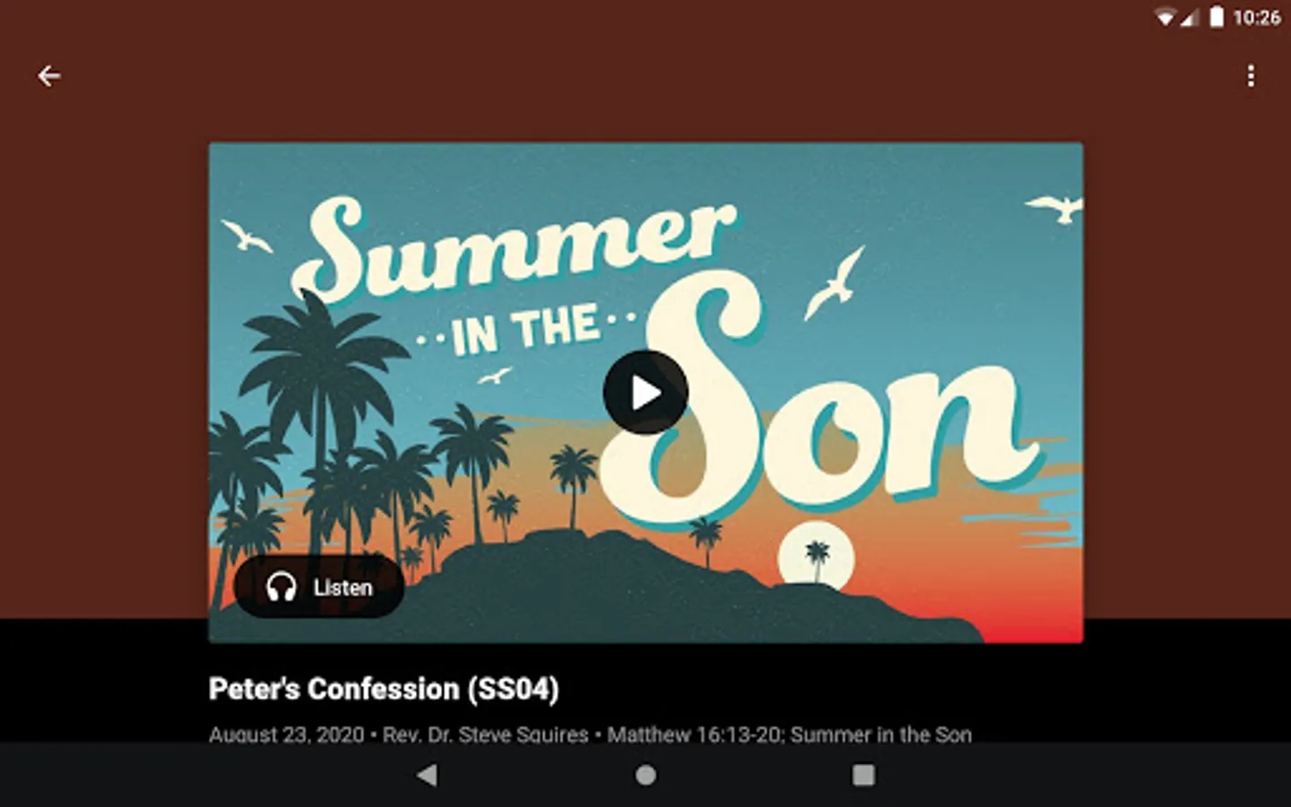
Task: Tap the Wi-Fi status icon
Action: pos(1165,18)
